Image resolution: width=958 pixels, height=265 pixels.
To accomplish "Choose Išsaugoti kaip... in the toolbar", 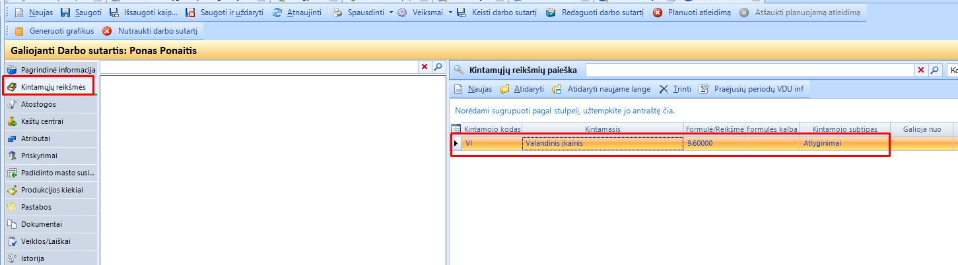I will click(x=143, y=13).
